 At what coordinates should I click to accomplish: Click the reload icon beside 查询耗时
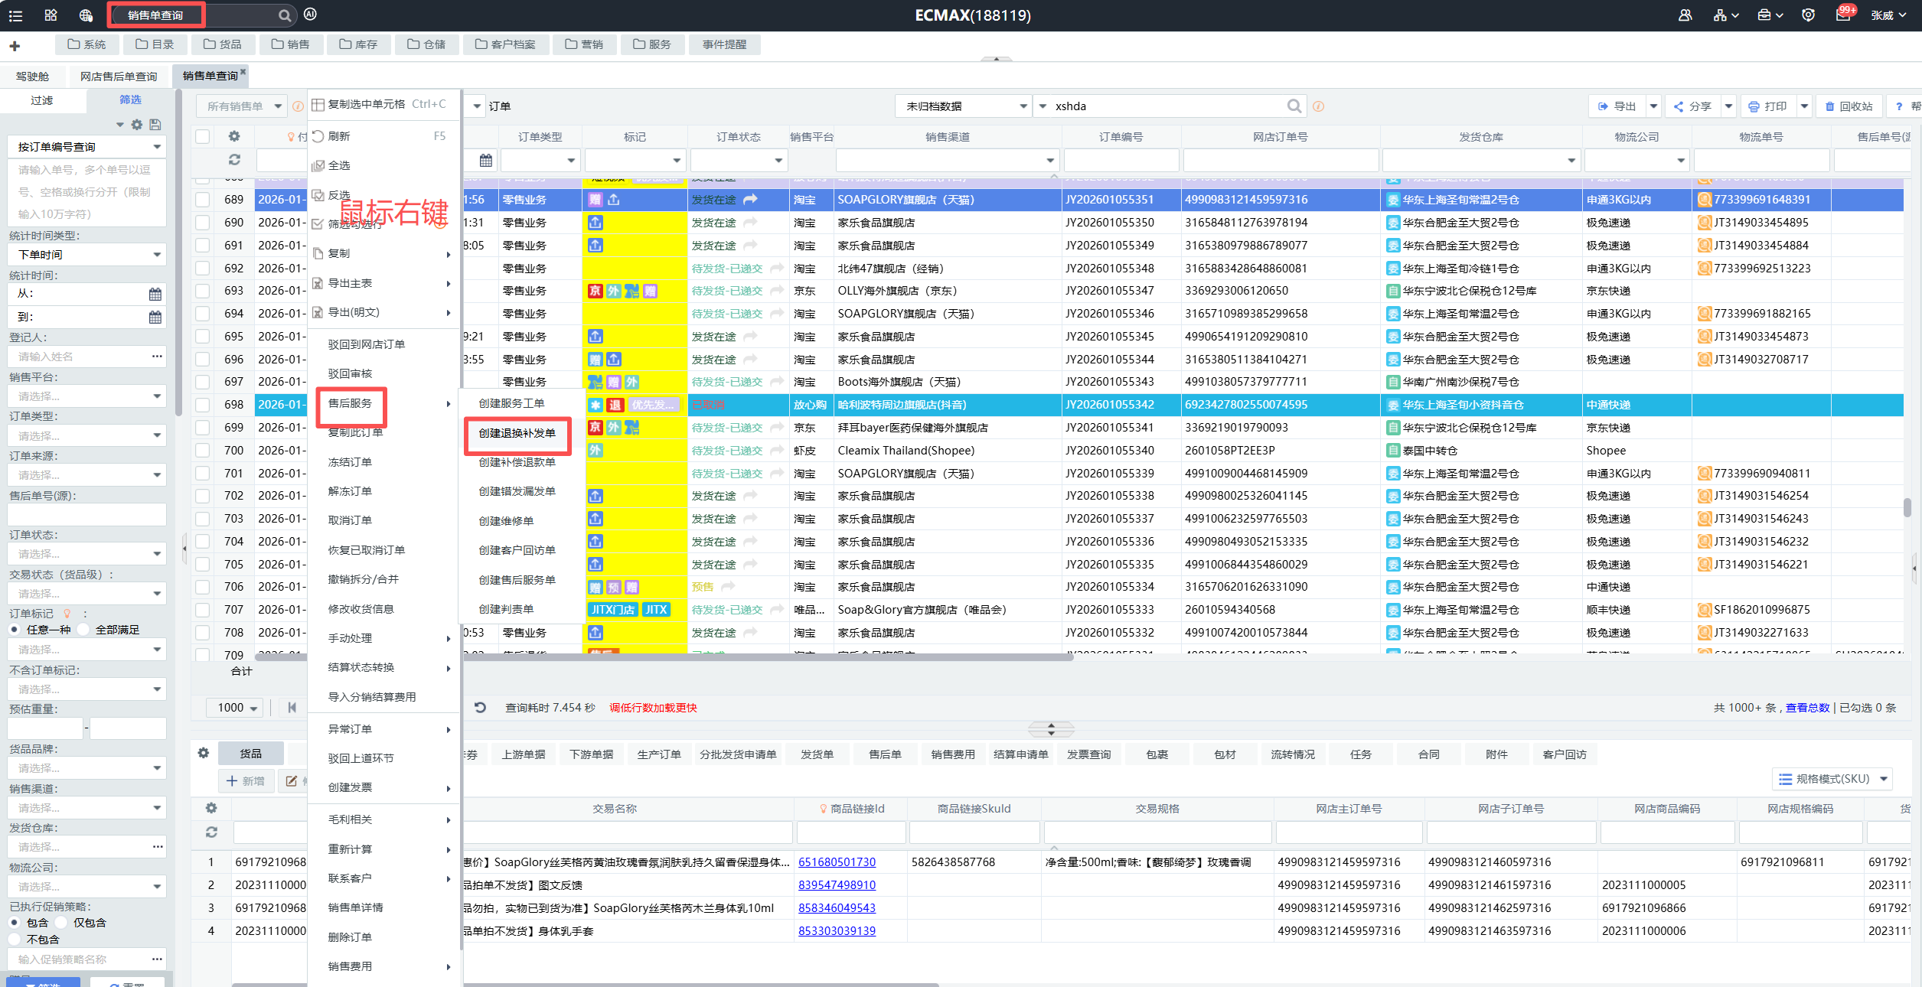(480, 708)
